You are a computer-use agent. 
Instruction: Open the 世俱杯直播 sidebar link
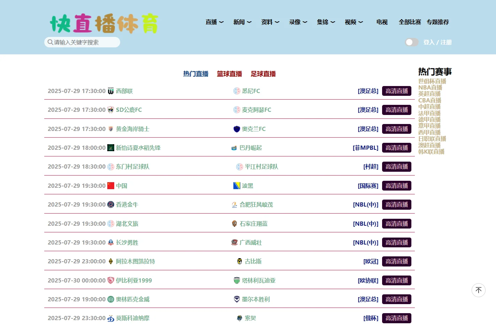pyautogui.click(x=432, y=81)
